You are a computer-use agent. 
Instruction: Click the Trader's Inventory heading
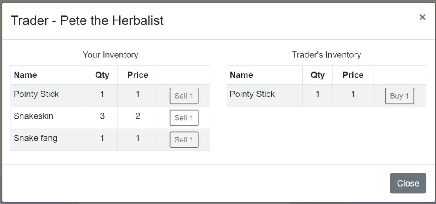326,55
